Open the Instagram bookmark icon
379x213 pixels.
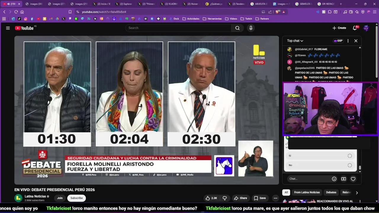pos(25,19)
